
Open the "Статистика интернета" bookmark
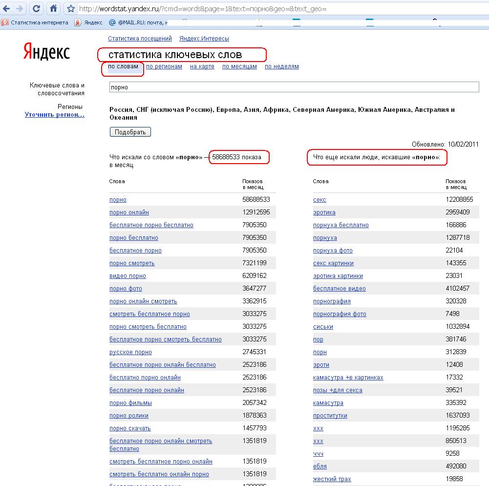pos(35,22)
